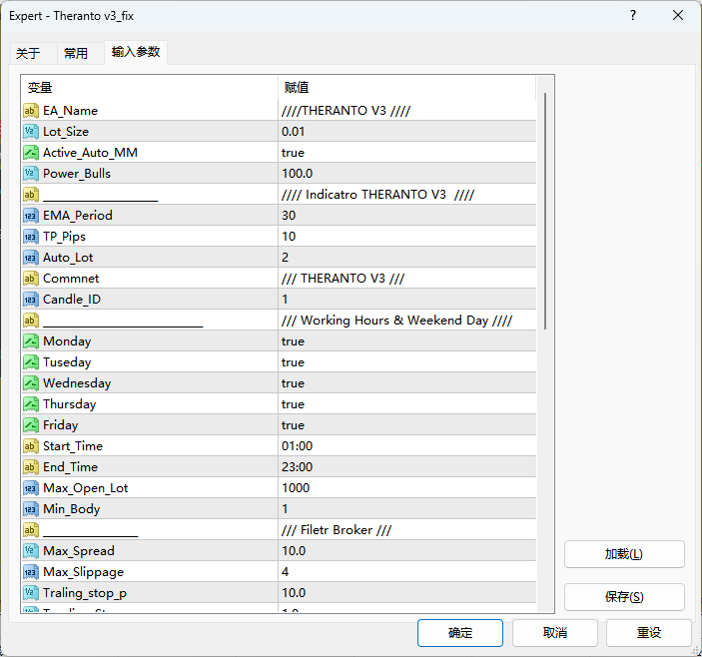Click the boolean icon beside Active_Auto_MM

click(31, 153)
